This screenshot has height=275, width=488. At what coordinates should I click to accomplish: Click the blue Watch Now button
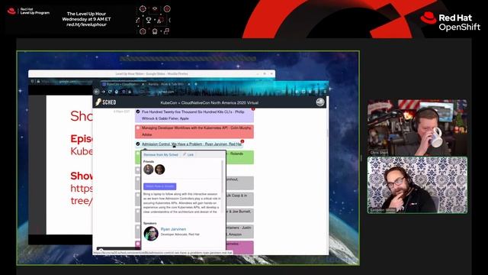(x=159, y=186)
